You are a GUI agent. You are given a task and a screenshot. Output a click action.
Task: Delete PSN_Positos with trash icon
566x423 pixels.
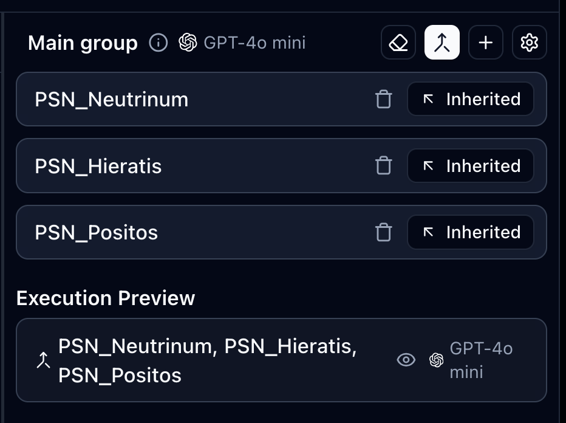pyautogui.click(x=383, y=232)
